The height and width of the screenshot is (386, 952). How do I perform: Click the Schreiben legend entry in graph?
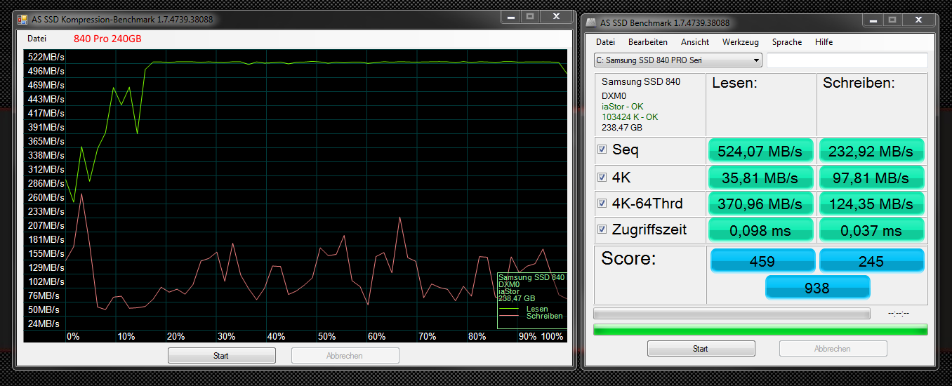point(544,317)
